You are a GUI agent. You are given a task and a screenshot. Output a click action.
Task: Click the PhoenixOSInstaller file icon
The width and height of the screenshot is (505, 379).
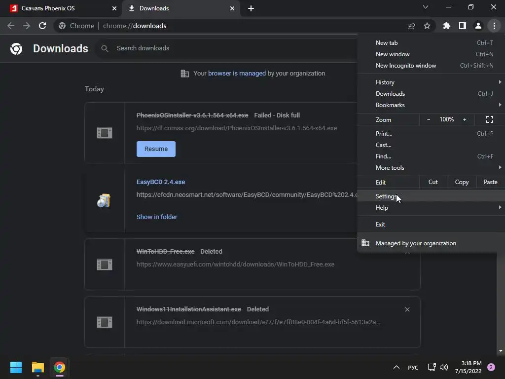point(105,132)
